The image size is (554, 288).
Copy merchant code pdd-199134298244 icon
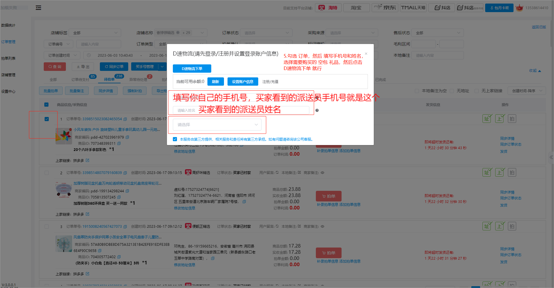(127, 191)
